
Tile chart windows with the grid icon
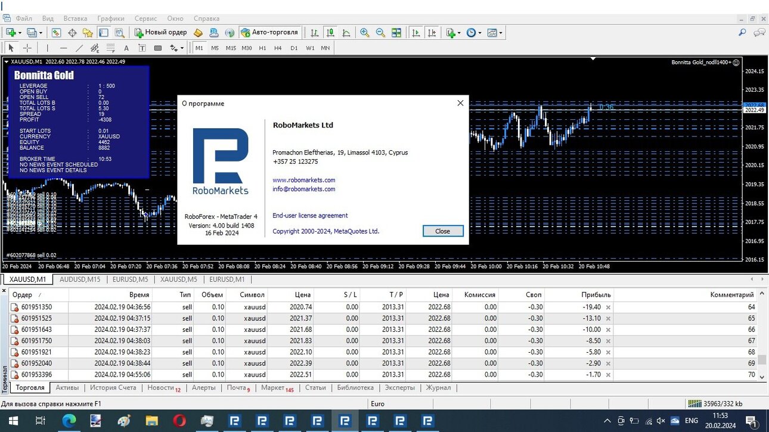point(396,33)
